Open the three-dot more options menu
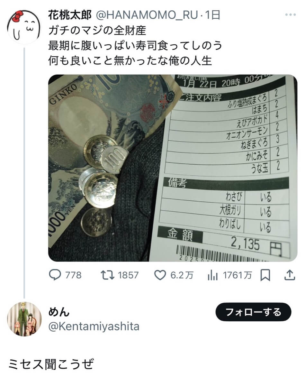The height and width of the screenshot is (386, 305). pyautogui.click(x=290, y=15)
